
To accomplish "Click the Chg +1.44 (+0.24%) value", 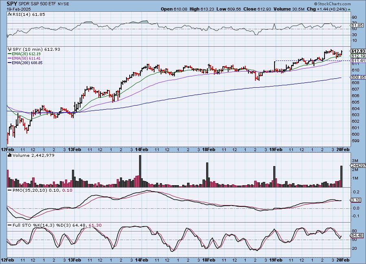I will tap(327, 9).
